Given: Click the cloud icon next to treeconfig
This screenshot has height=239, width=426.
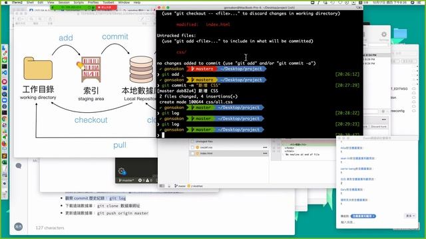Looking at the screenshot, I should tap(414, 111).
